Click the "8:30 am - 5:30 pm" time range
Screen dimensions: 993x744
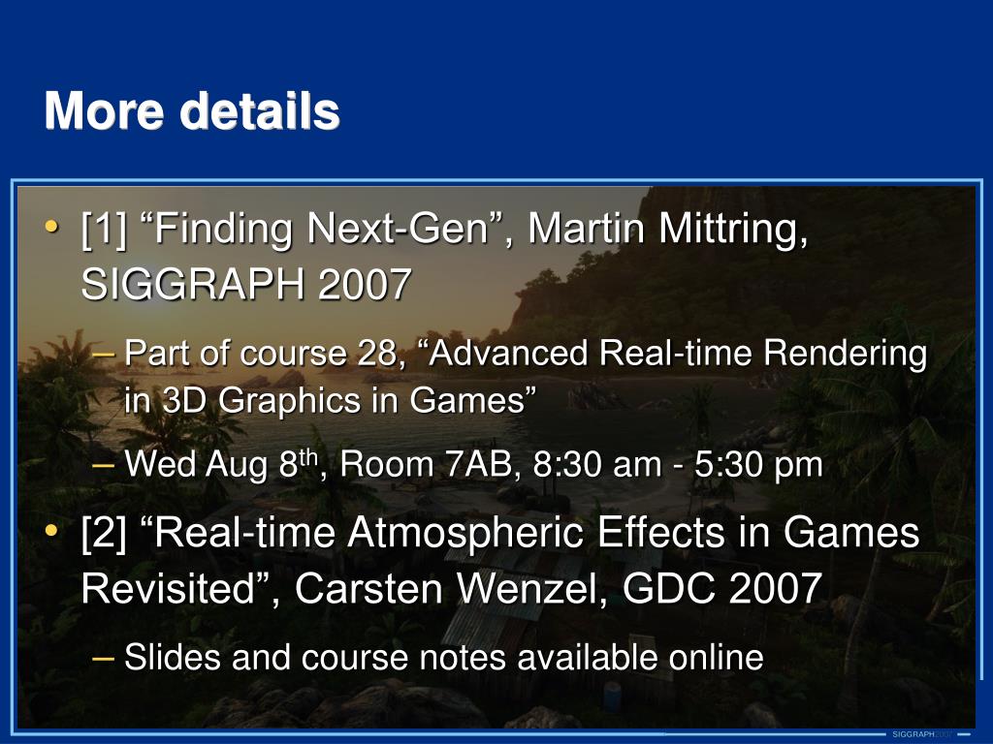pos(678,465)
